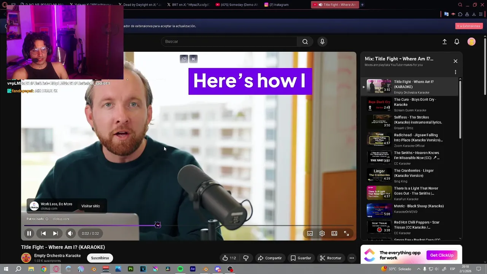The width and height of the screenshot is (487, 274).
Task: Open more actions ellipsis below video
Action: 352,258
